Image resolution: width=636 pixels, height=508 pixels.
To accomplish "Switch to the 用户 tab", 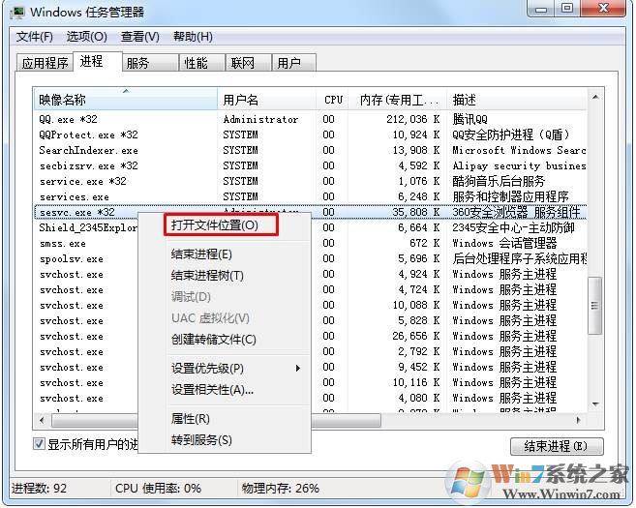I will [x=293, y=63].
